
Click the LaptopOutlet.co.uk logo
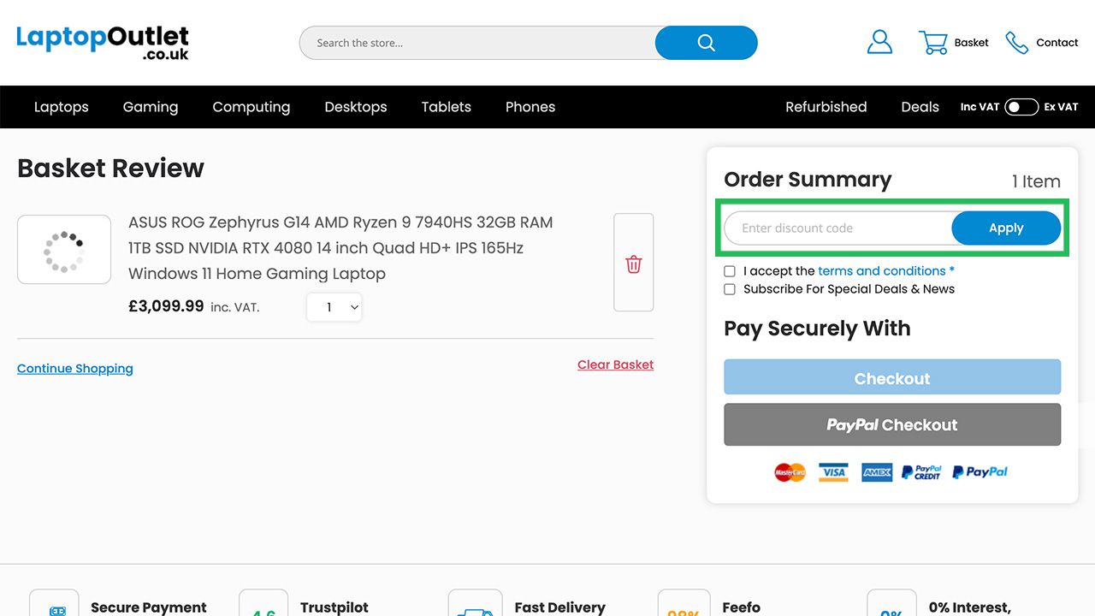pos(103,42)
